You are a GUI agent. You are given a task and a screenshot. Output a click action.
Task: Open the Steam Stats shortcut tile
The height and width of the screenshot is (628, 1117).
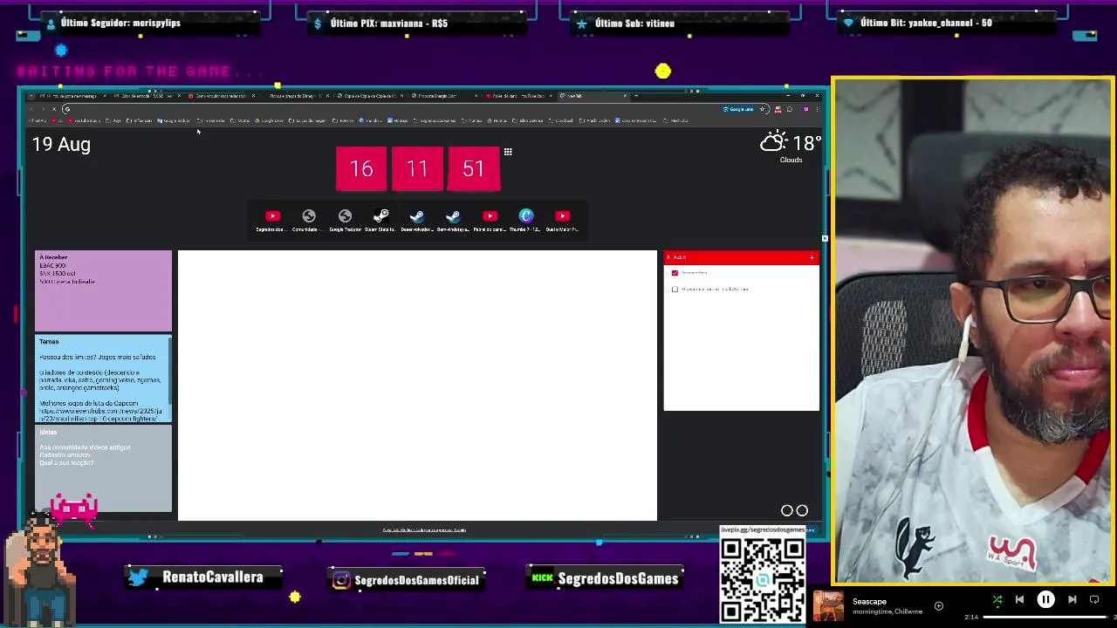380,220
